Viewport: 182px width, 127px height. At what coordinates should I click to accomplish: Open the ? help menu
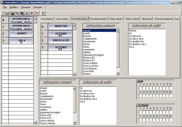tap(45, 7)
